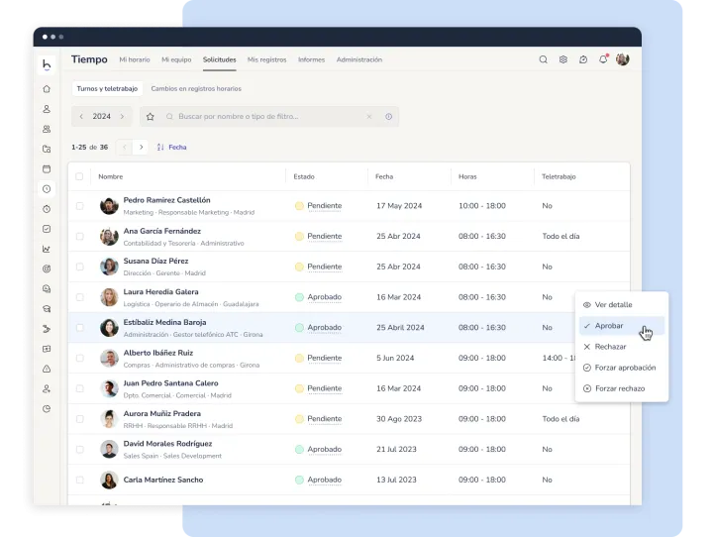Check the box for Alberto Ibáñez Ruiz
This screenshot has width=713, height=537.
80,358
